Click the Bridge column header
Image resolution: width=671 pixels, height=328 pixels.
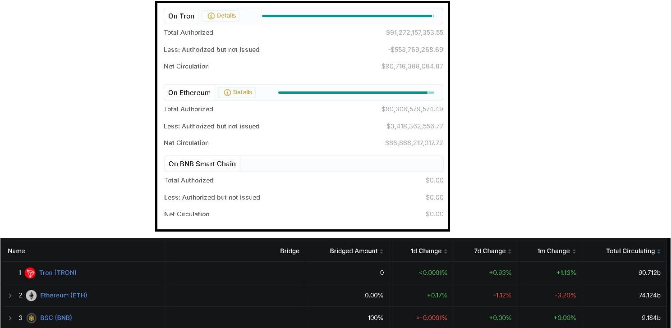point(290,251)
